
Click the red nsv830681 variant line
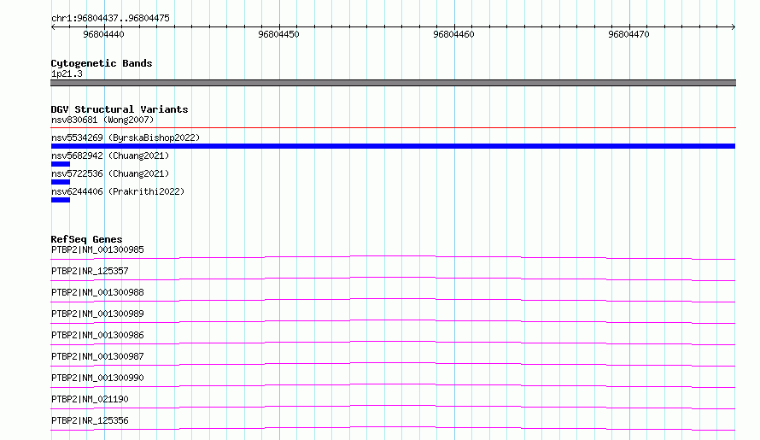pos(393,127)
